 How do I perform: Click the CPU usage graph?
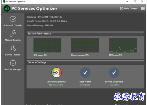coord(123,45)
